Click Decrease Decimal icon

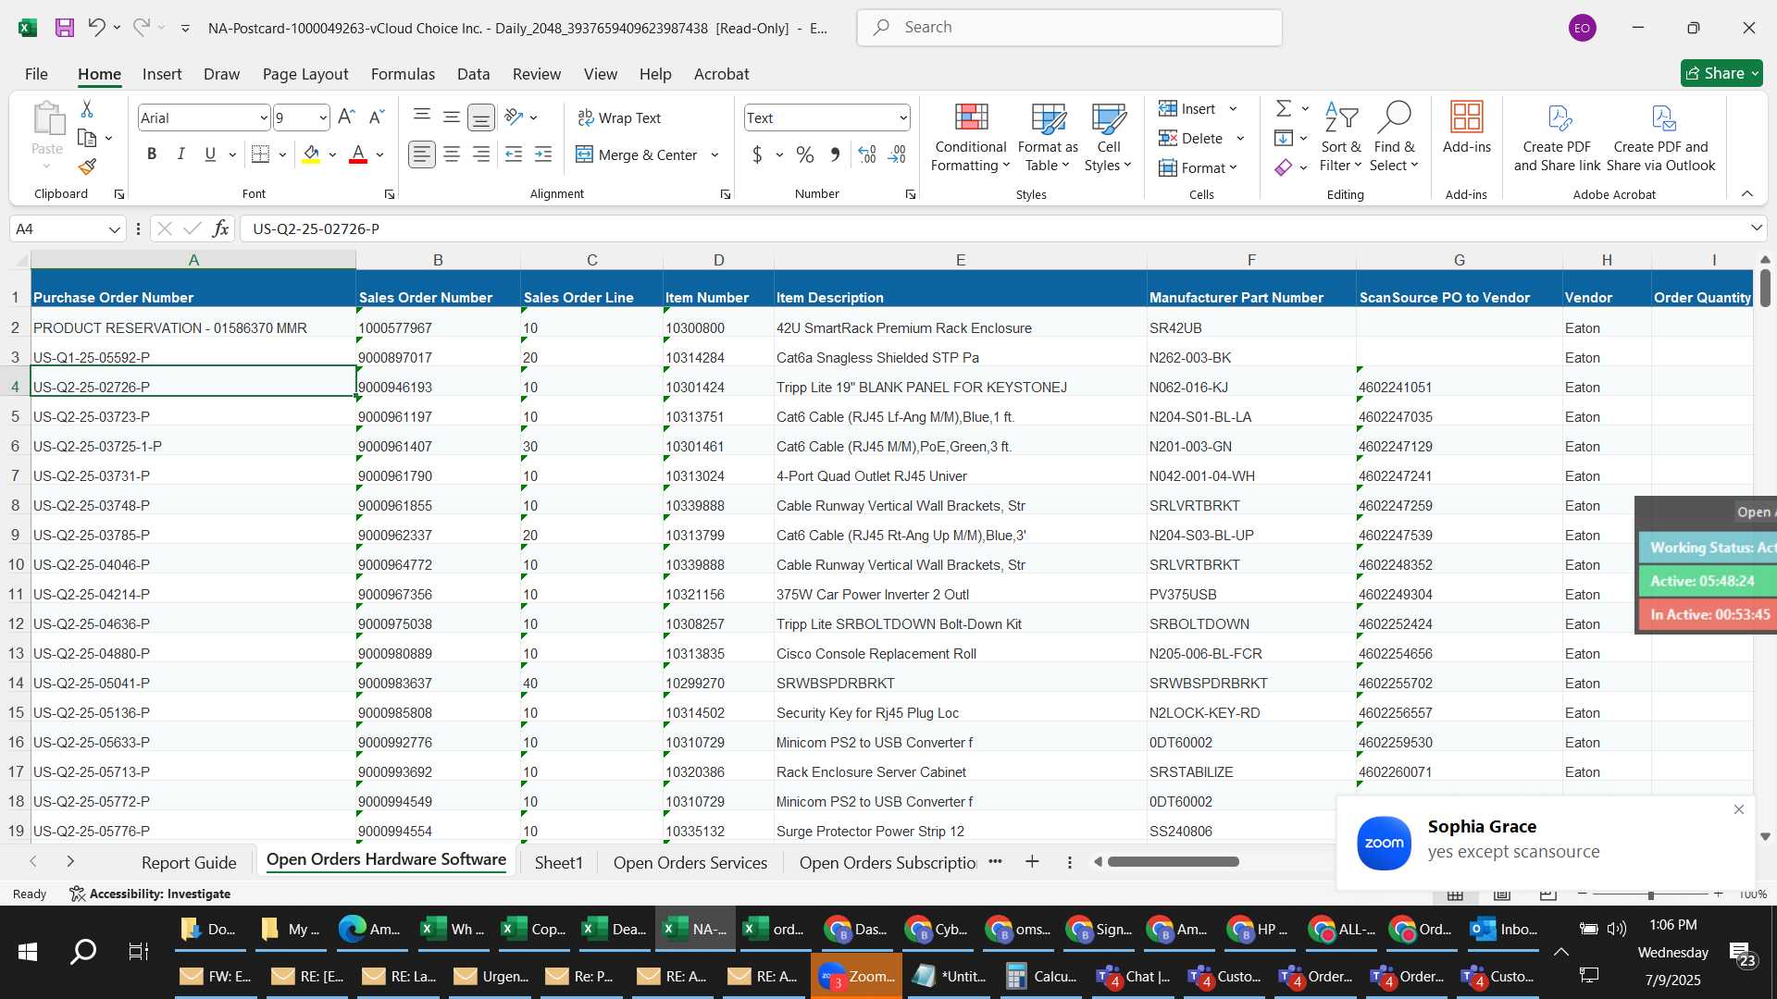click(897, 154)
